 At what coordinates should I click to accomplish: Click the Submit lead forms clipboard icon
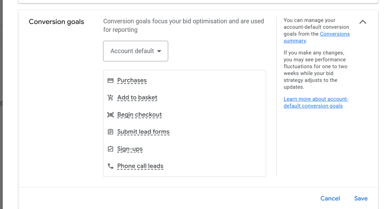click(x=110, y=132)
